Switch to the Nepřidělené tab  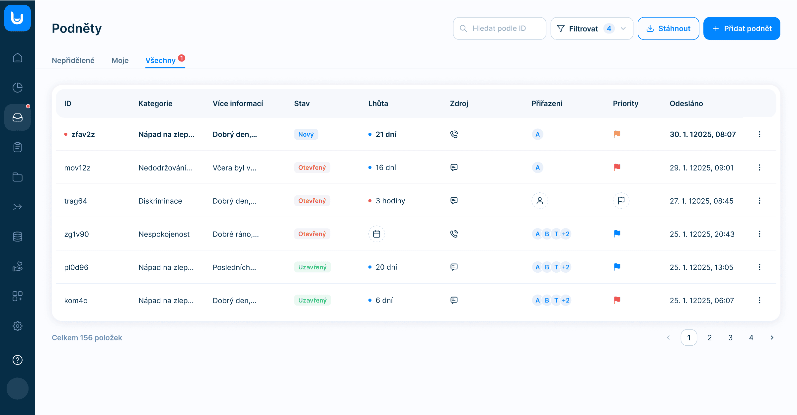73,60
